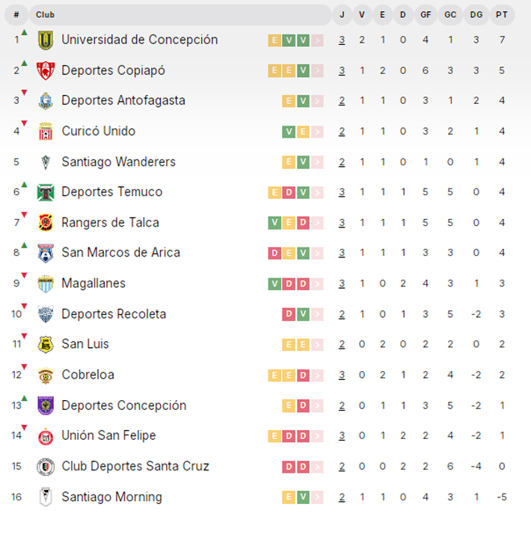531x540 pixels.
Task: Click the red D badge for Deportes Concepción
Action: 303,405
